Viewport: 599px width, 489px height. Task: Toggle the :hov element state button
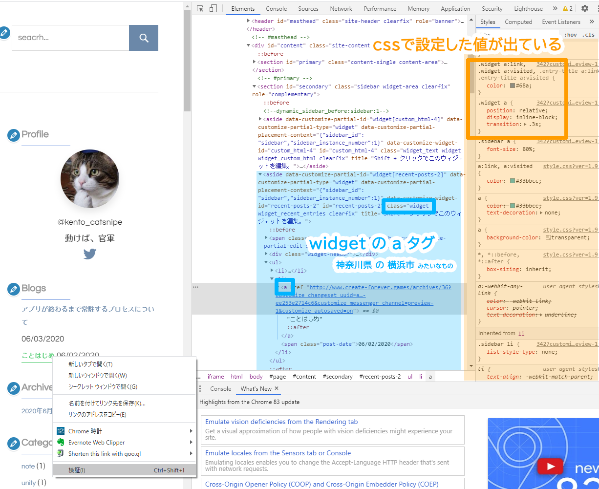(571, 35)
